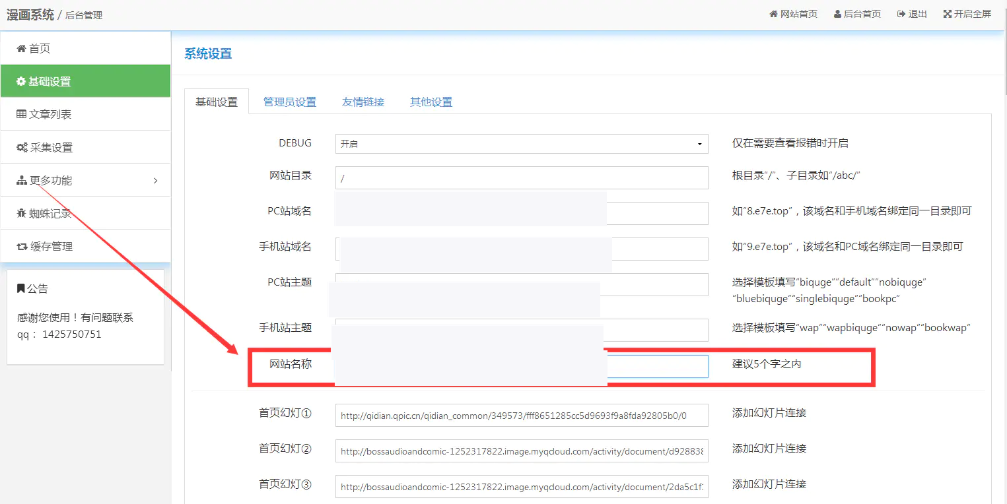Screen dimensions: 1007x504
Task: Click the 退出 logout link
Action: tap(911, 13)
